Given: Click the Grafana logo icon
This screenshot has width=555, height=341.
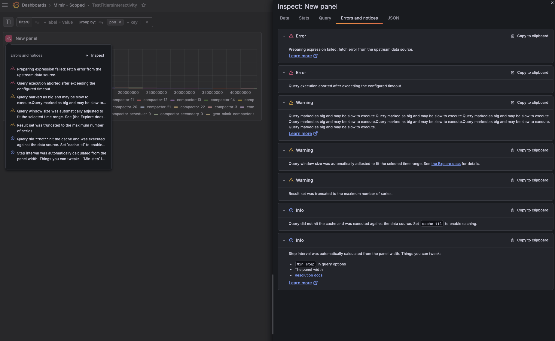Looking at the screenshot, I should point(16,5).
